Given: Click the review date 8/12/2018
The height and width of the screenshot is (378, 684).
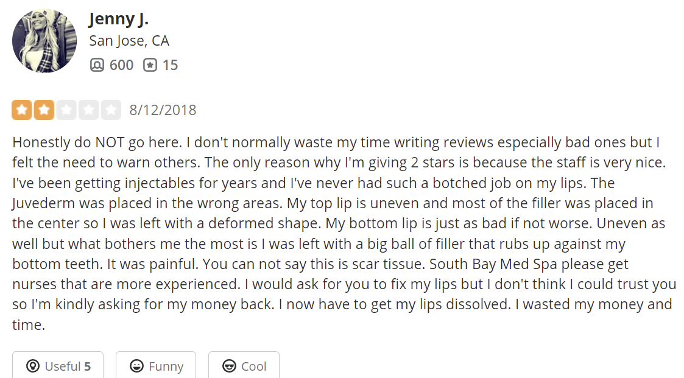Looking at the screenshot, I should pos(163,110).
